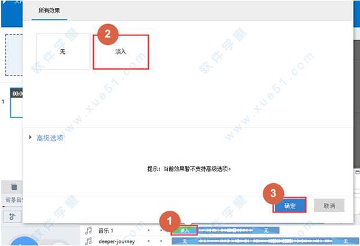360x246 pixels.
Task: Open first dropdown arrow on 音乐 1 track
Action: click(149, 230)
